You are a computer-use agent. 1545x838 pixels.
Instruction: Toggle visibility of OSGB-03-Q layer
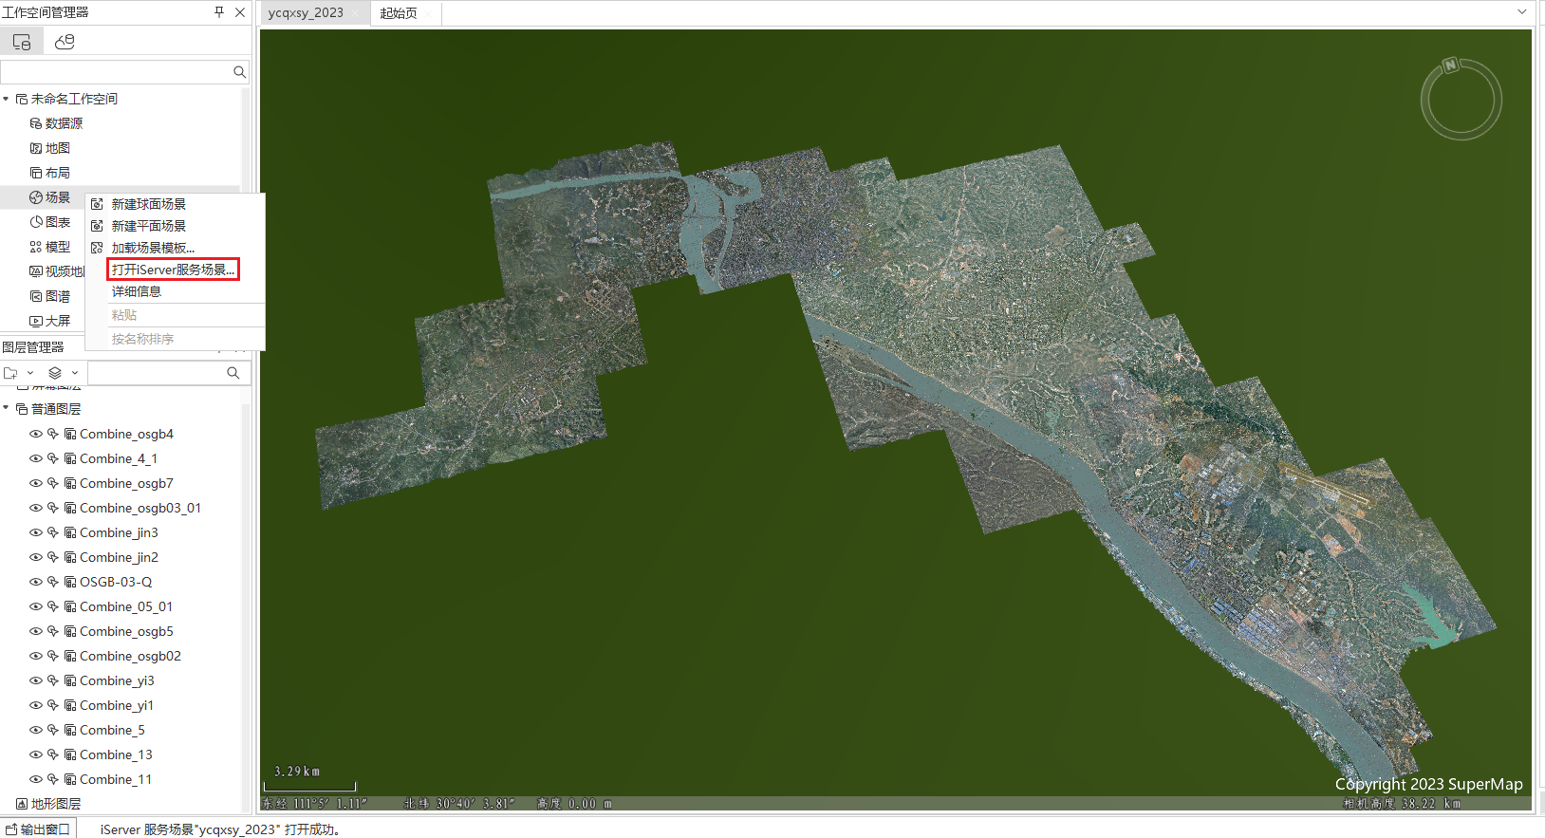36,582
